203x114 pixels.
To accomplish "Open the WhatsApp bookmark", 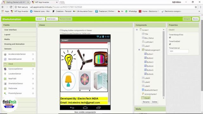I will 131,11.
